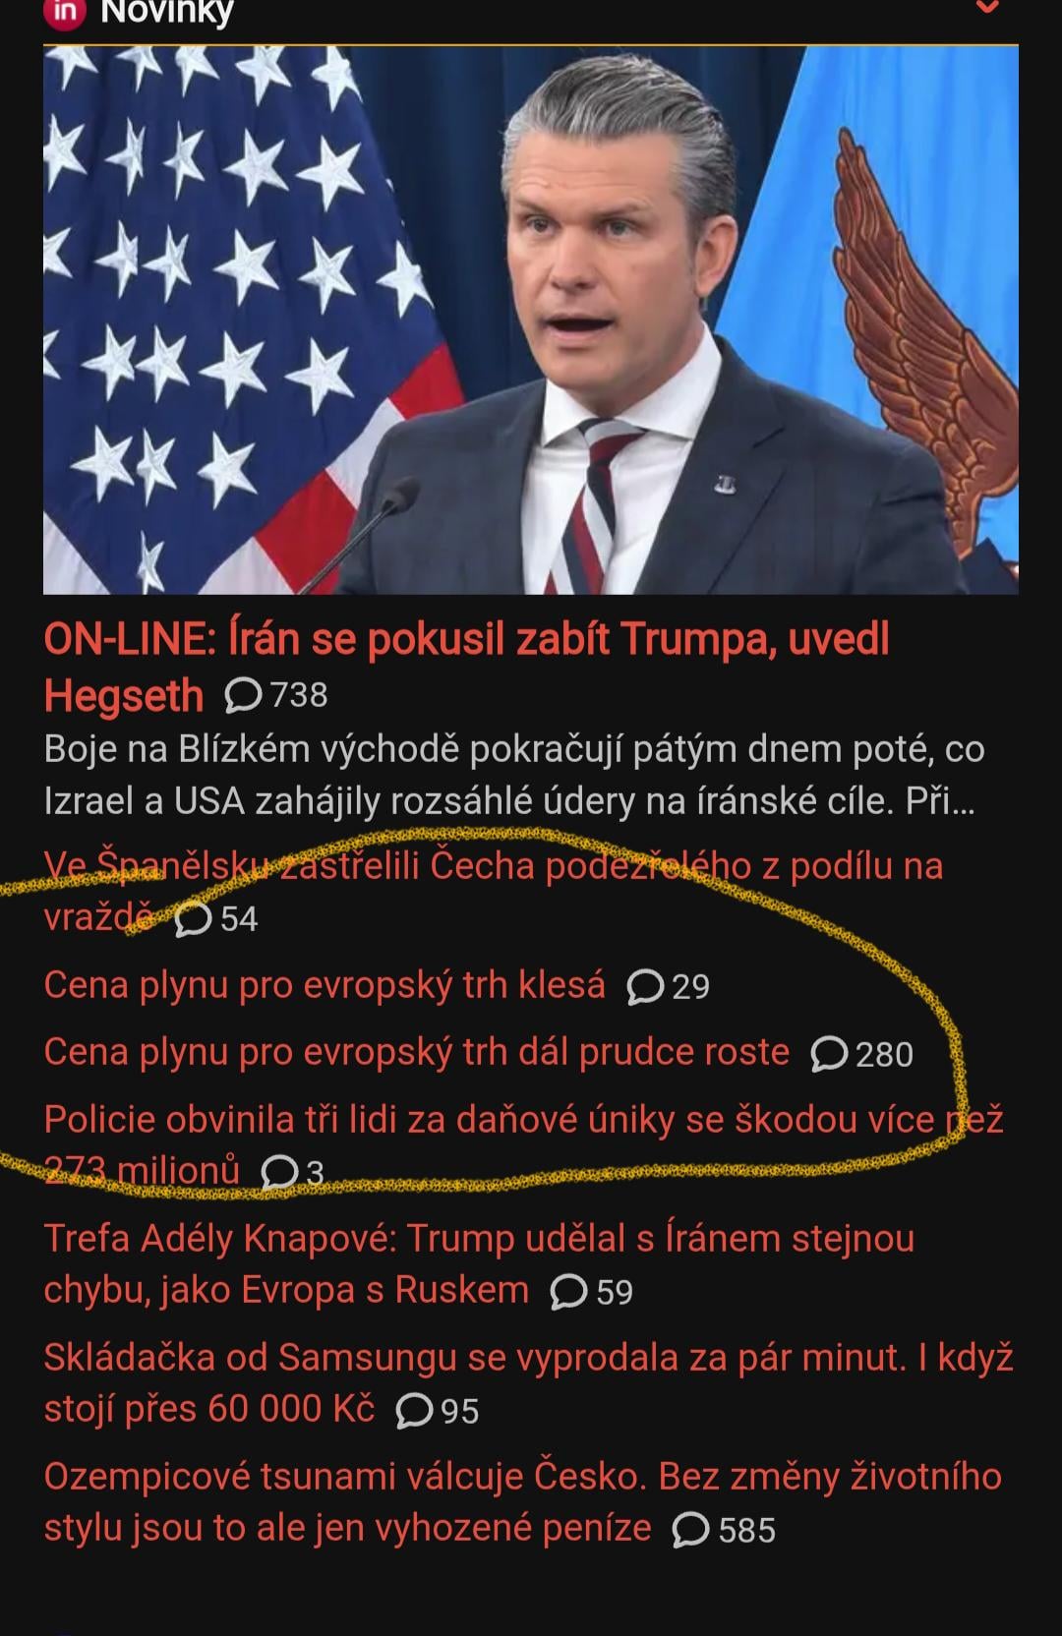Open comments bubble showing 738
This screenshot has height=1636, width=1062.
[x=276, y=695]
